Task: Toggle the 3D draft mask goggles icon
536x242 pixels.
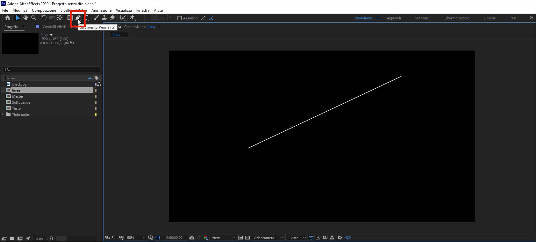Action: pos(121,238)
